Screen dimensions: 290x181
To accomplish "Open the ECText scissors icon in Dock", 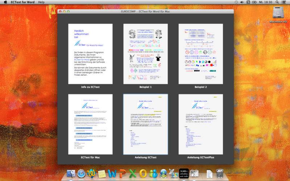I will click(x=194, y=174).
